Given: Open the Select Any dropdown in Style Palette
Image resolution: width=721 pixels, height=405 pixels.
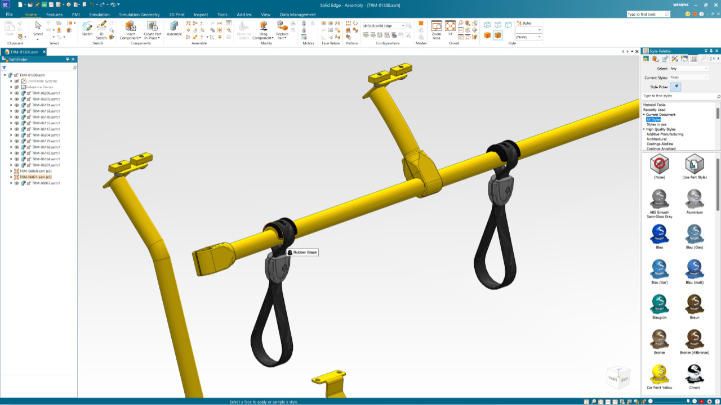Looking at the screenshot, I should tap(689, 69).
